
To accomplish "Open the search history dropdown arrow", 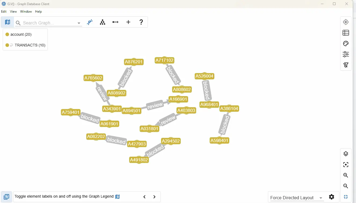I will point(79,23).
